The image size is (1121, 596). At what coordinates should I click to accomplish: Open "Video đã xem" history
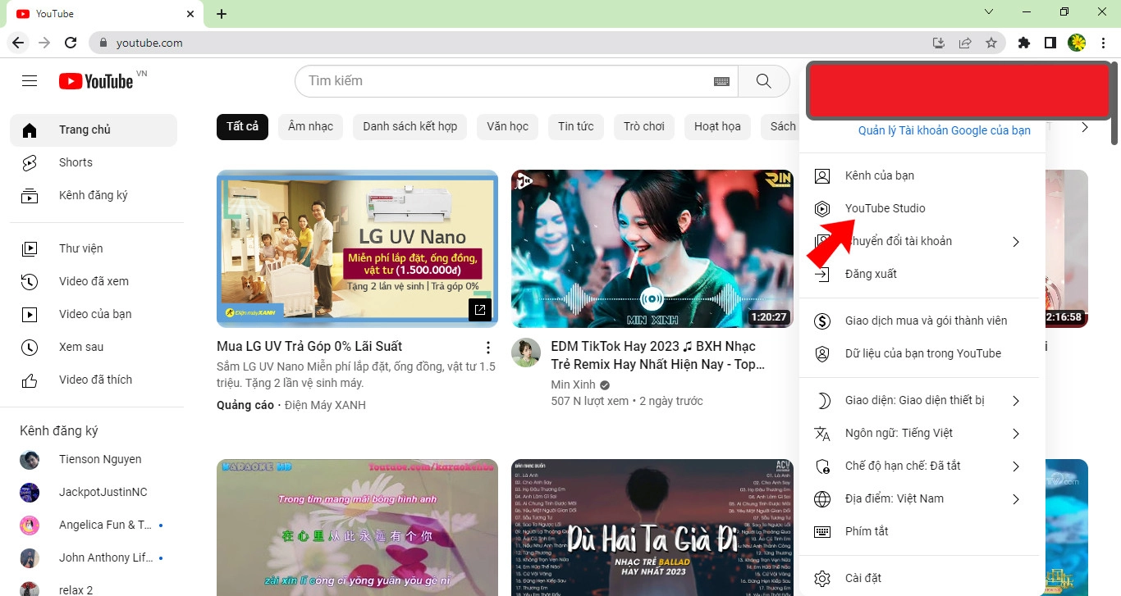click(93, 280)
